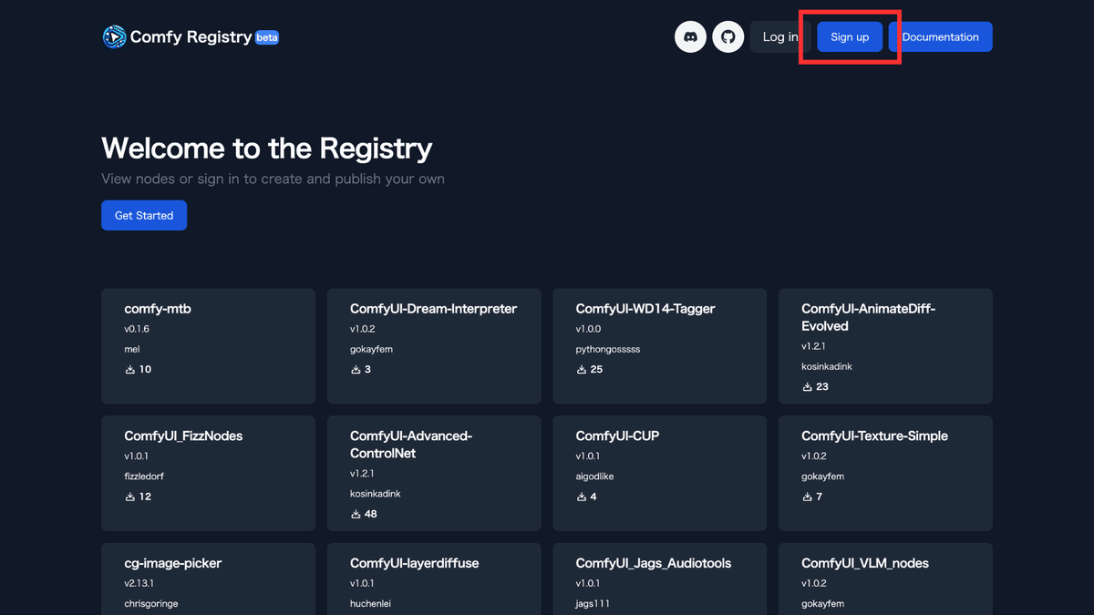Image resolution: width=1094 pixels, height=615 pixels.
Task: Open the ComfyUI-CUP node card
Action: coord(659,473)
